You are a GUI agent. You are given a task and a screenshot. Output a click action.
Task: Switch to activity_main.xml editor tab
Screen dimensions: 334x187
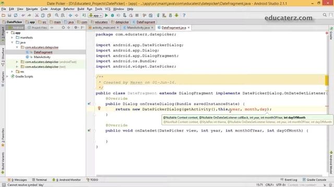(103, 28)
